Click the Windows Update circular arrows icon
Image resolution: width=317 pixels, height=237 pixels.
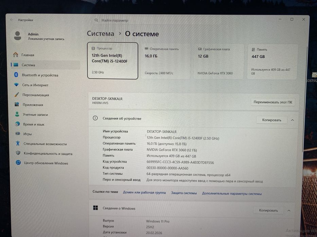click(x=18, y=163)
